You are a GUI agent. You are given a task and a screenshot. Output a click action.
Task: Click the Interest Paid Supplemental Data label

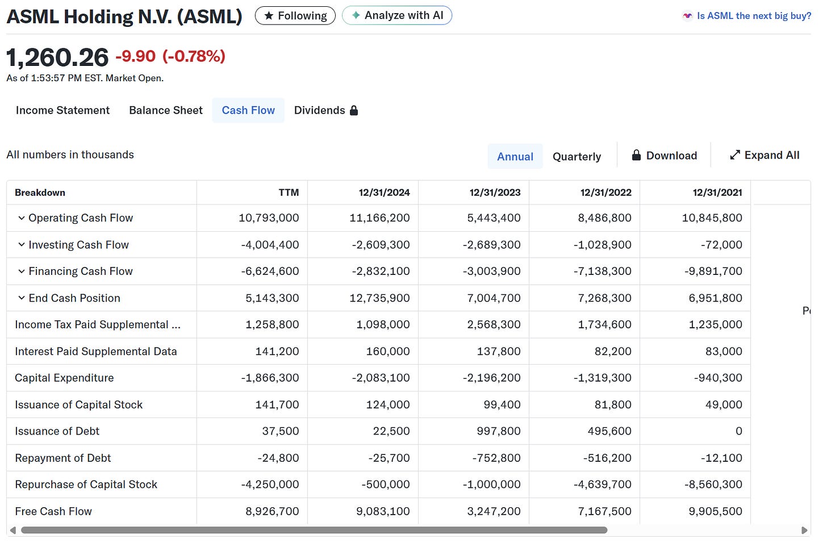96,351
